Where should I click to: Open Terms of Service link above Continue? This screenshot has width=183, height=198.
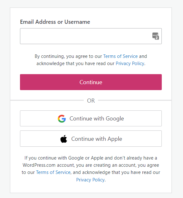point(121,56)
